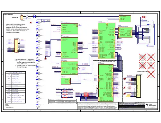This screenshot has width=161, height=123.
Task: Click the 'Mounting holes' text label
Action: [143, 71]
